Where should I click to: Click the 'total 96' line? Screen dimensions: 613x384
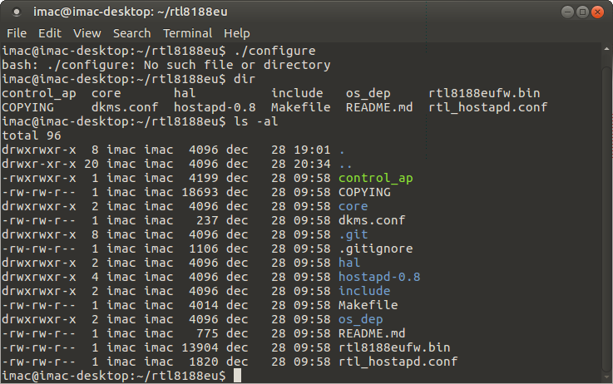pos(32,135)
